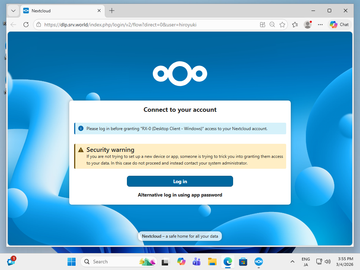Open the Settings and more ellipsis menu

[320, 25]
